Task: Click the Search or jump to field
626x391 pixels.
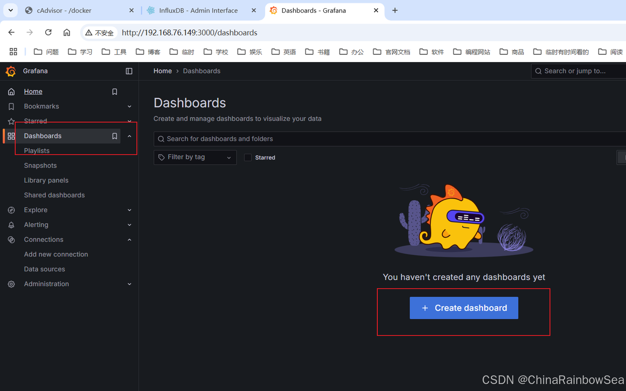Action: (578, 70)
